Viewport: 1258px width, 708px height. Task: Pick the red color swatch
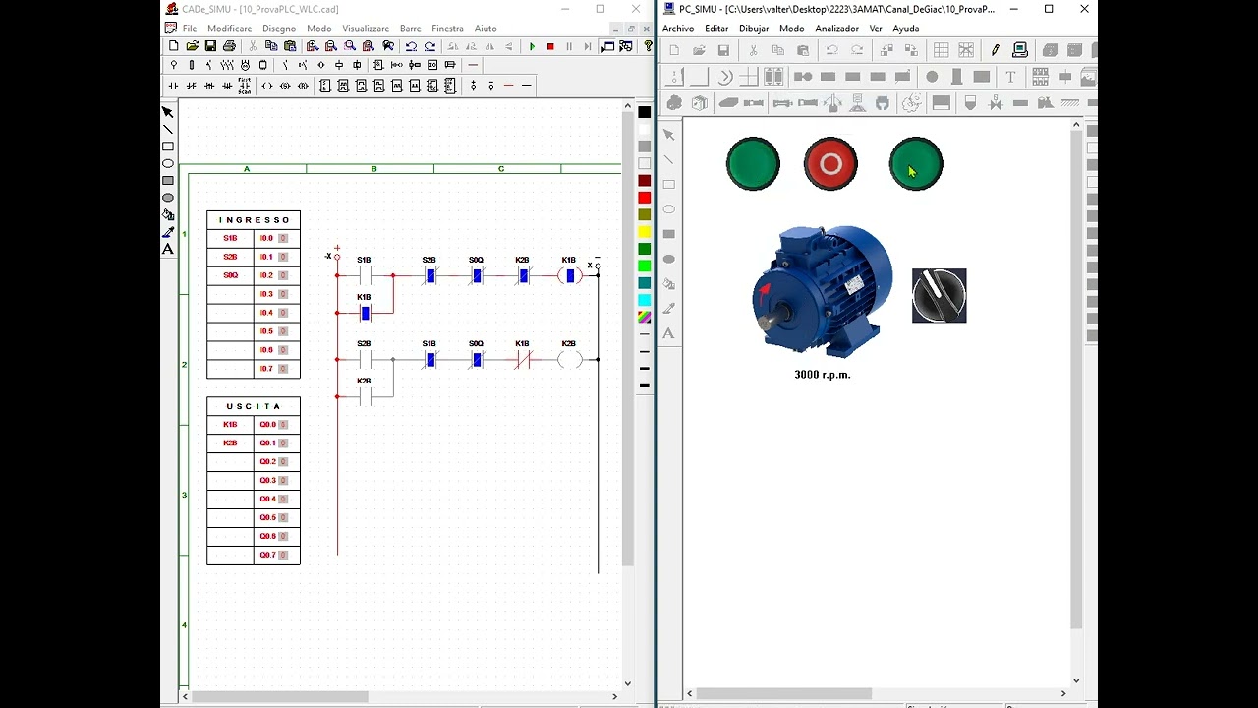coord(645,198)
